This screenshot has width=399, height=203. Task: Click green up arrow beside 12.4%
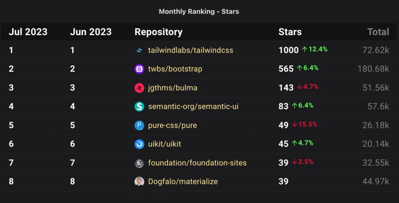click(305, 50)
